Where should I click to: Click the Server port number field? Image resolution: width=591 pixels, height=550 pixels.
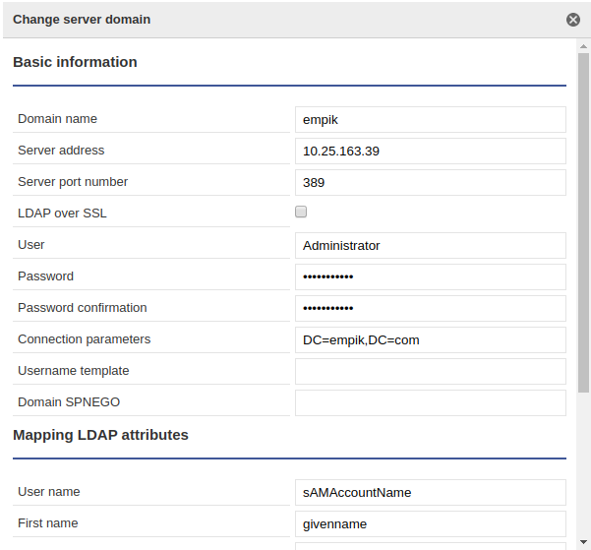point(431,183)
